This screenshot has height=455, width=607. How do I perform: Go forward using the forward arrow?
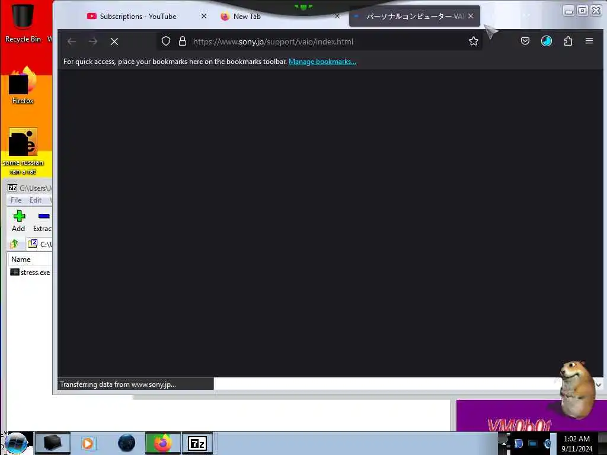[x=93, y=41]
